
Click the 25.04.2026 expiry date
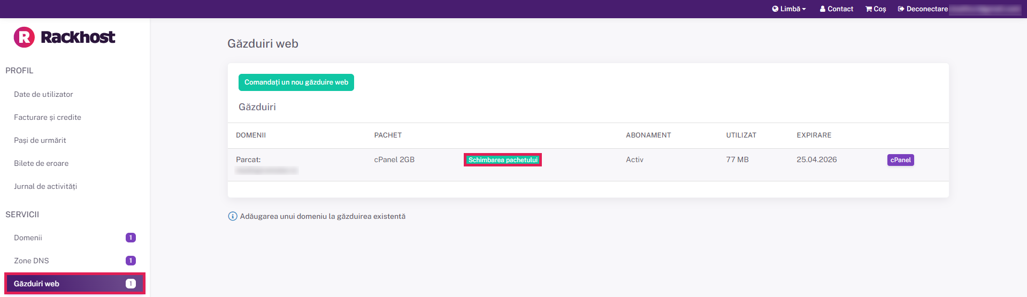coord(817,159)
